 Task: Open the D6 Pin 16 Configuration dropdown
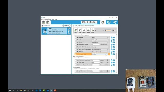(100, 47)
